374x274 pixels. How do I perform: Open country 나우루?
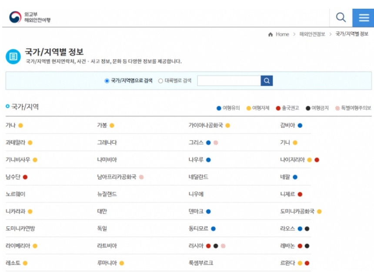[196, 160]
